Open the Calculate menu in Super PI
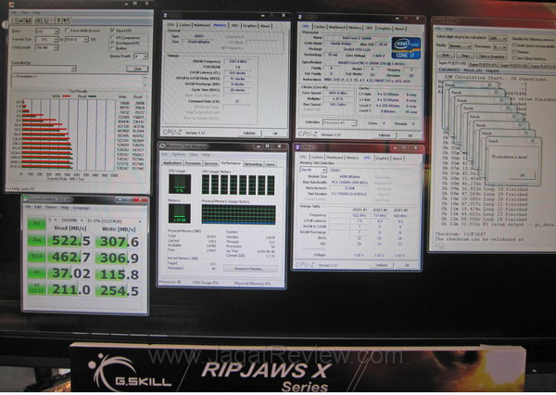 (x=449, y=70)
